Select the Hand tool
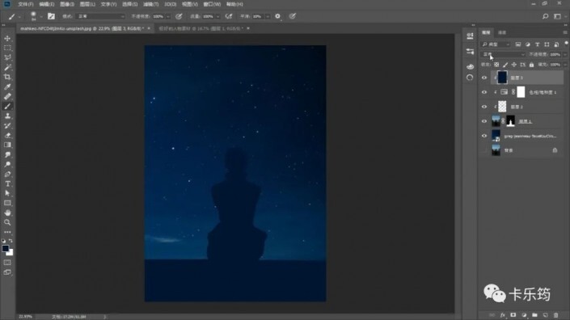 tap(7, 213)
